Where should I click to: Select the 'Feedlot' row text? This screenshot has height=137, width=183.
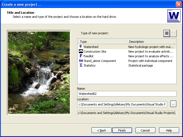point(88,56)
